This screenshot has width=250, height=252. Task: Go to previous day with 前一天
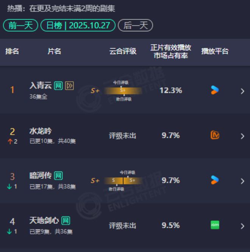(x=20, y=25)
